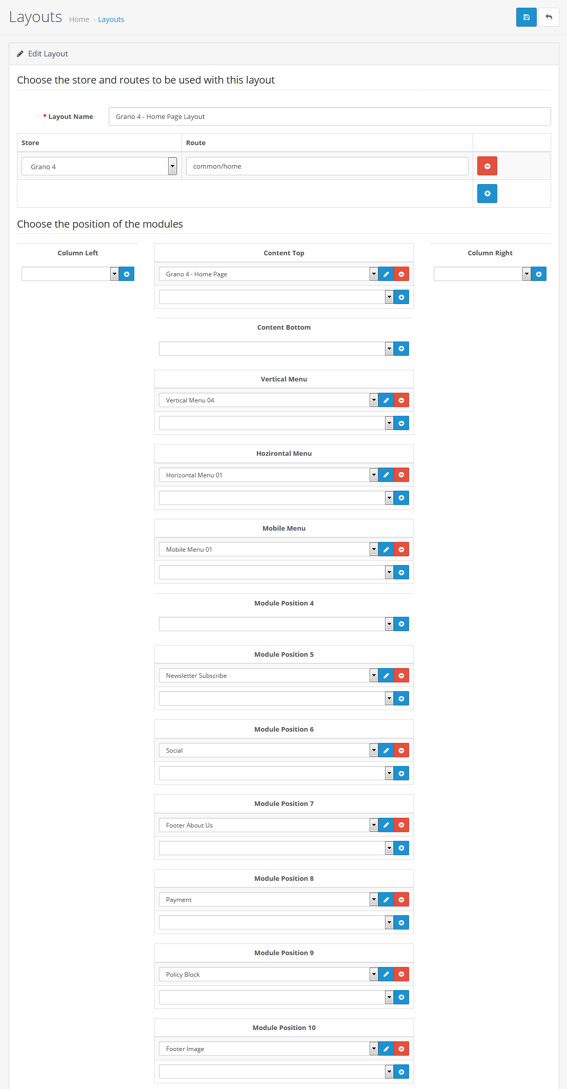
Task: Edit the Newsletter Subscribe module
Action: (386, 676)
